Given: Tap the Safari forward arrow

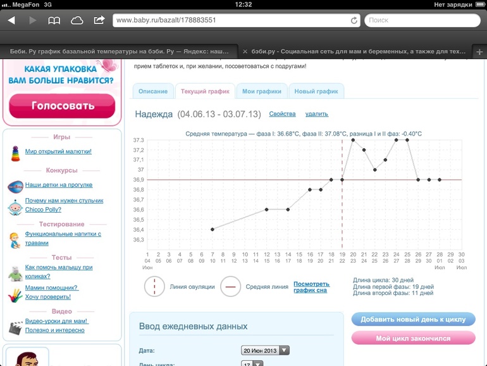Looking at the screenshot, I should click(33, 20).
